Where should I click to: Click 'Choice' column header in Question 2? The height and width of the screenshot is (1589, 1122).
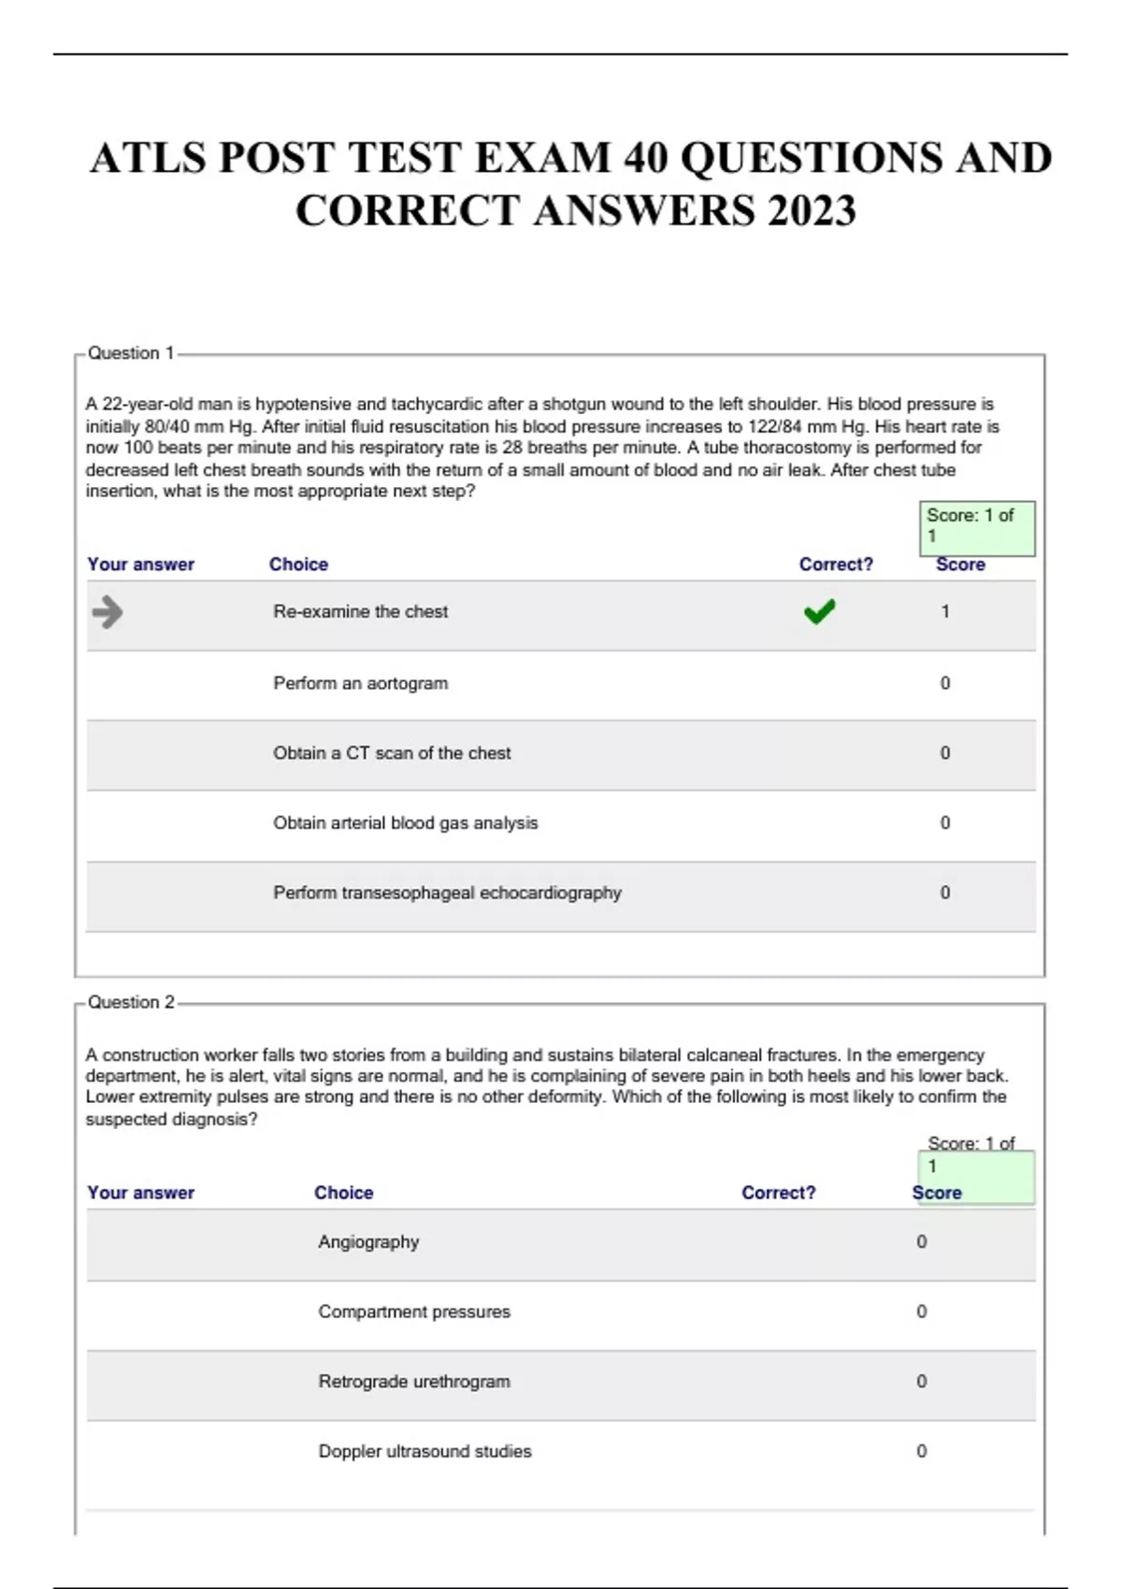[x=343, y=1193]
